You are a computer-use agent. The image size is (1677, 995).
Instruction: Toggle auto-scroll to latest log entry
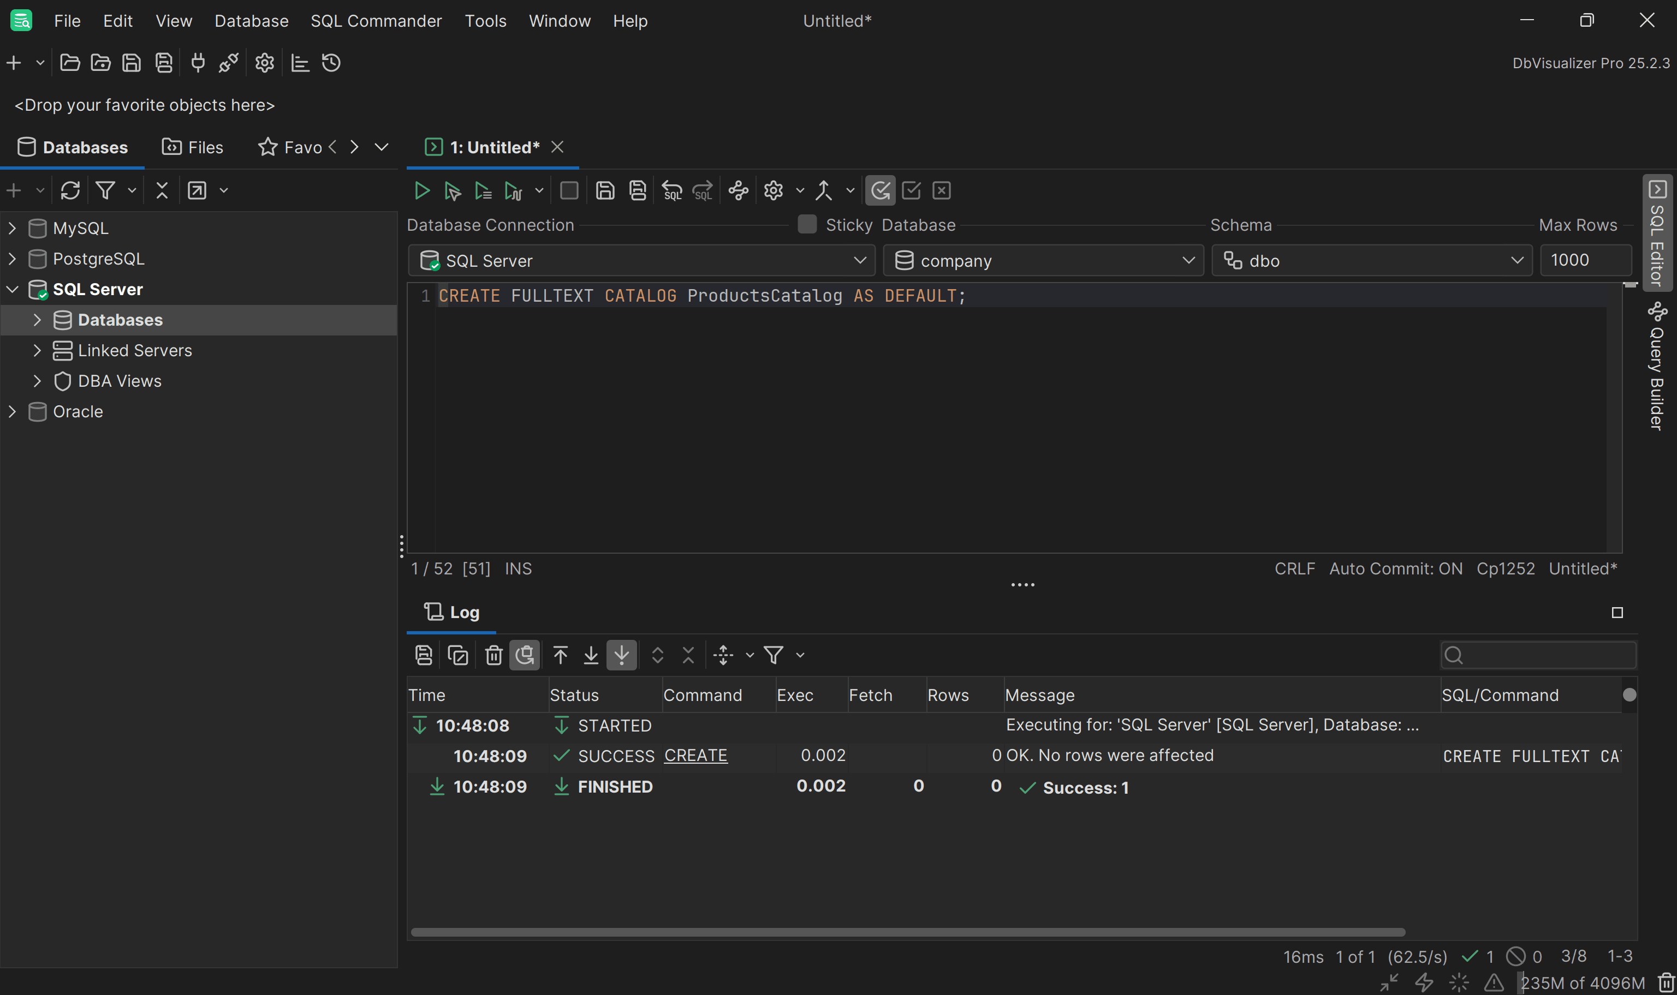click(622, 655)
